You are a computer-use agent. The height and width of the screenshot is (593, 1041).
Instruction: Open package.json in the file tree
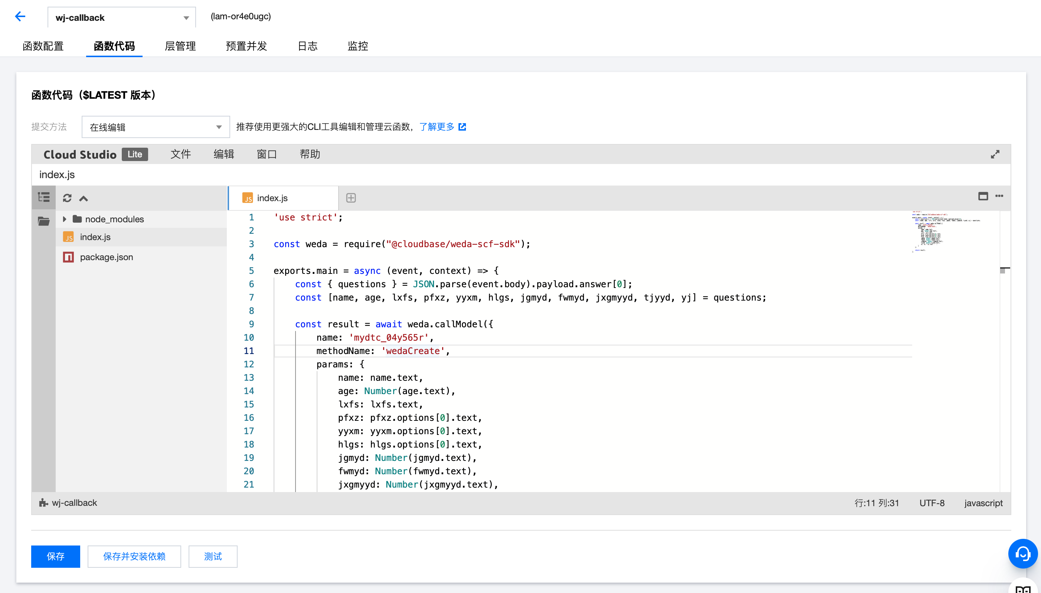[x=106, y=257]
